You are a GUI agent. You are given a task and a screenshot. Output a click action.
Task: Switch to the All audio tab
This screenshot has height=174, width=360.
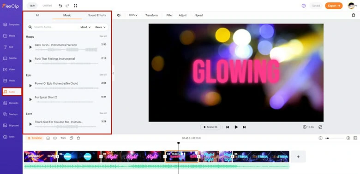pyautogui.click(x=37, y=15)
